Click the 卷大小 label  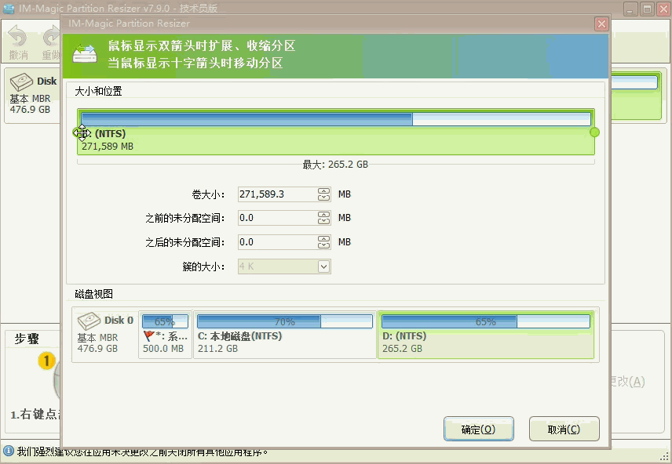[x=208, y=194]
